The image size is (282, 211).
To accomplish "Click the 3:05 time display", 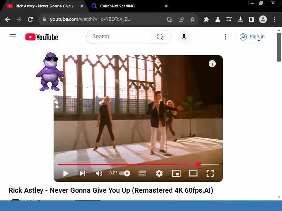I will (113, 173).
